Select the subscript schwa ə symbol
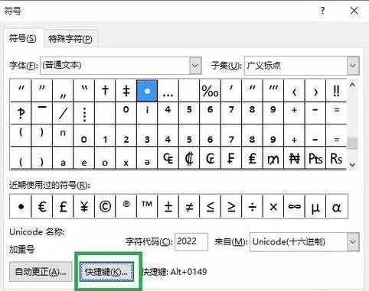The height and width of the screenshot is (291, 369). pos(147,158)
